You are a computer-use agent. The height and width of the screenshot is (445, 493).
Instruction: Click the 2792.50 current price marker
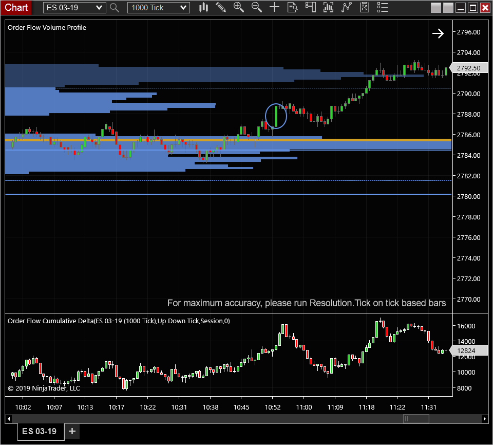468,68
